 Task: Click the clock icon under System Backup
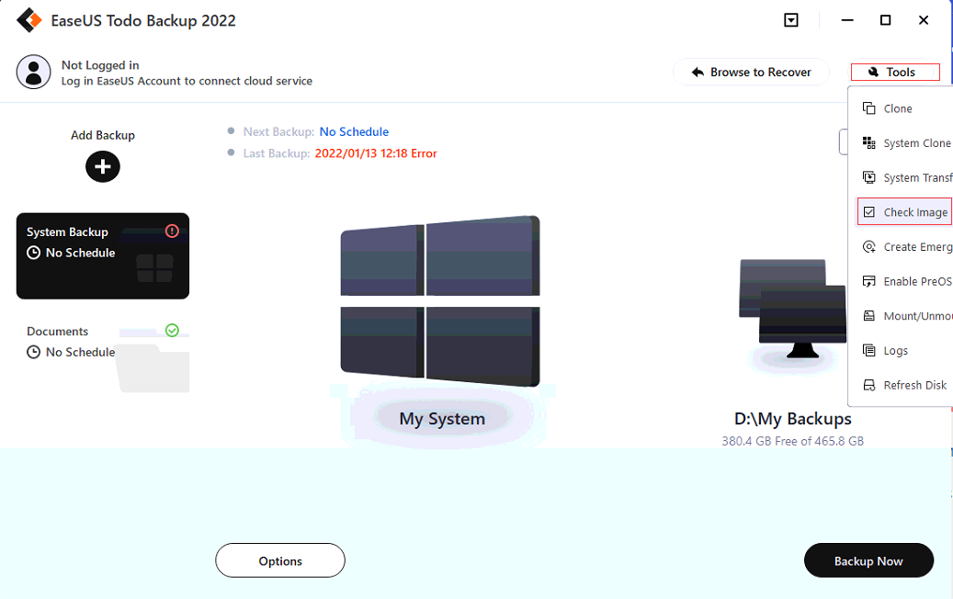tap(33, 253)
